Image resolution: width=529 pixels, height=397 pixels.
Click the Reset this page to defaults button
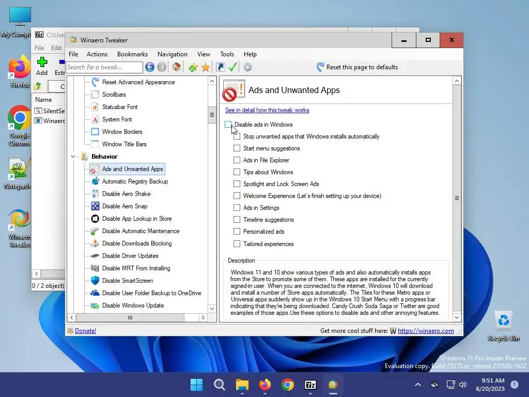pyautogui.click(x=357, y=67)
